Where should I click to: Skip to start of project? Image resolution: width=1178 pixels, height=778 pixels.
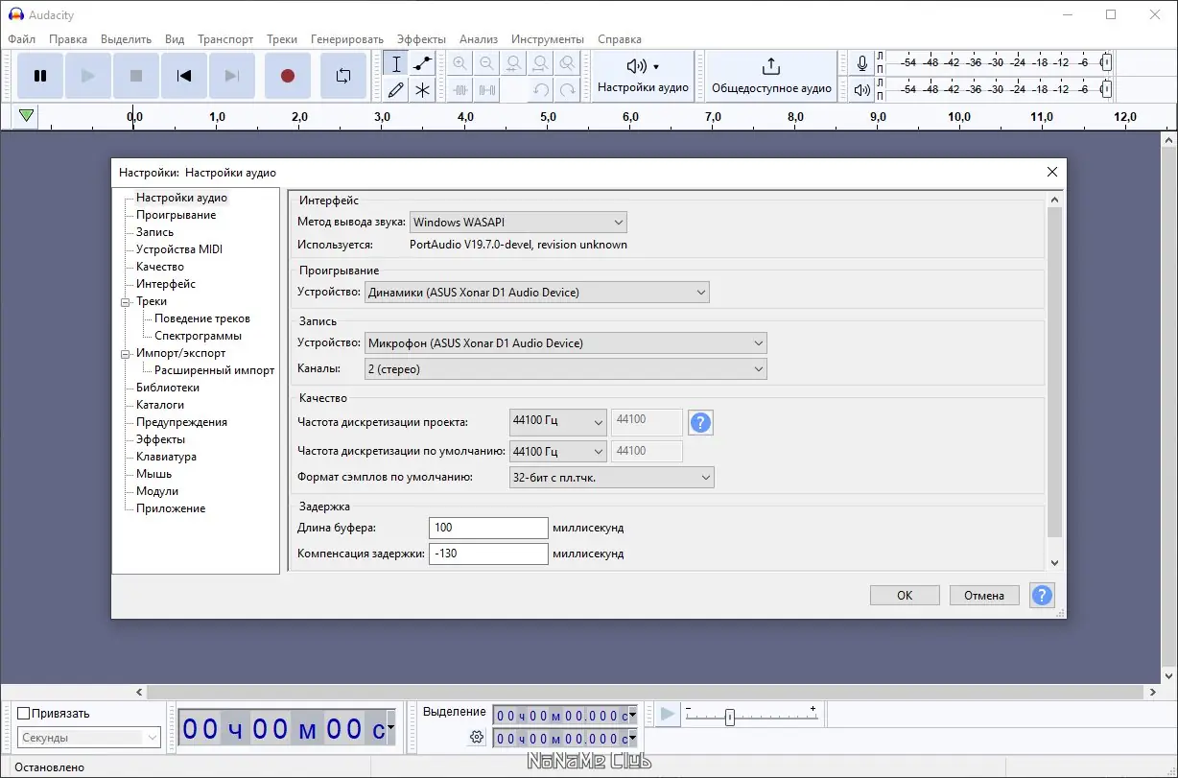[x=184, y=76]
